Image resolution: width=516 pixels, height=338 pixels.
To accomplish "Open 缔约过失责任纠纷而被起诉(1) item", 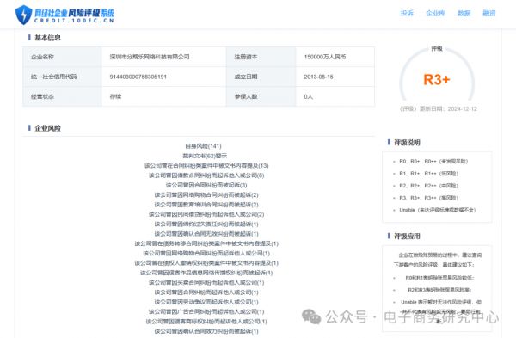I will 206,224.
